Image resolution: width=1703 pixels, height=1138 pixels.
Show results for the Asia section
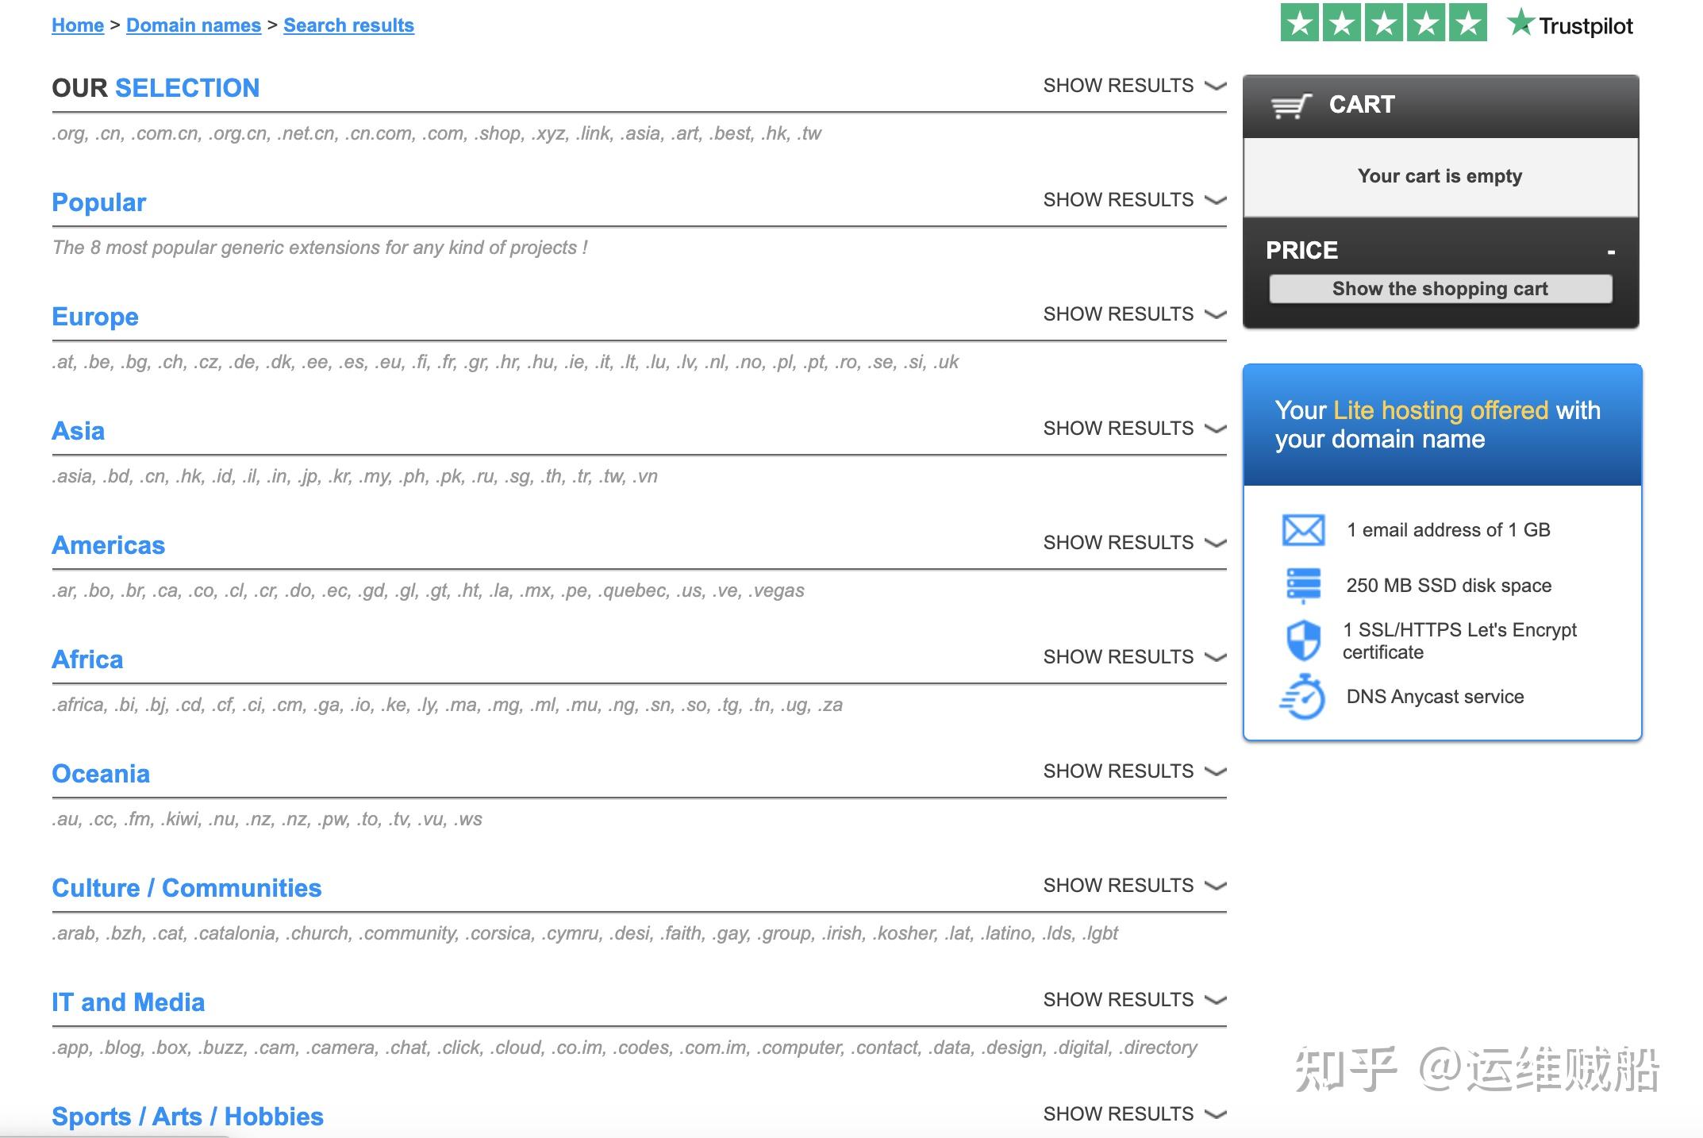coord(1135,429)
